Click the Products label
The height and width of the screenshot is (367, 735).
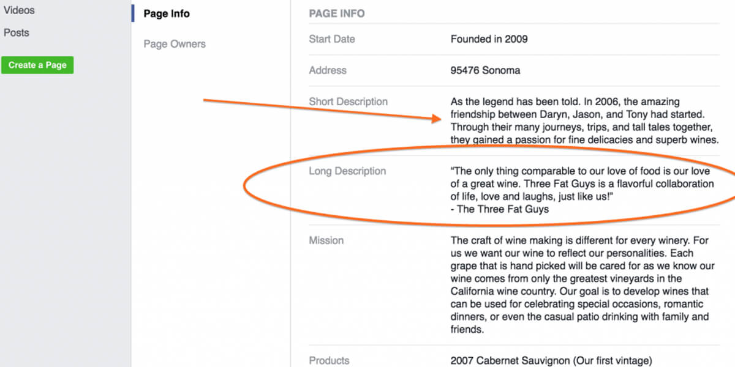tap(329, 360)
